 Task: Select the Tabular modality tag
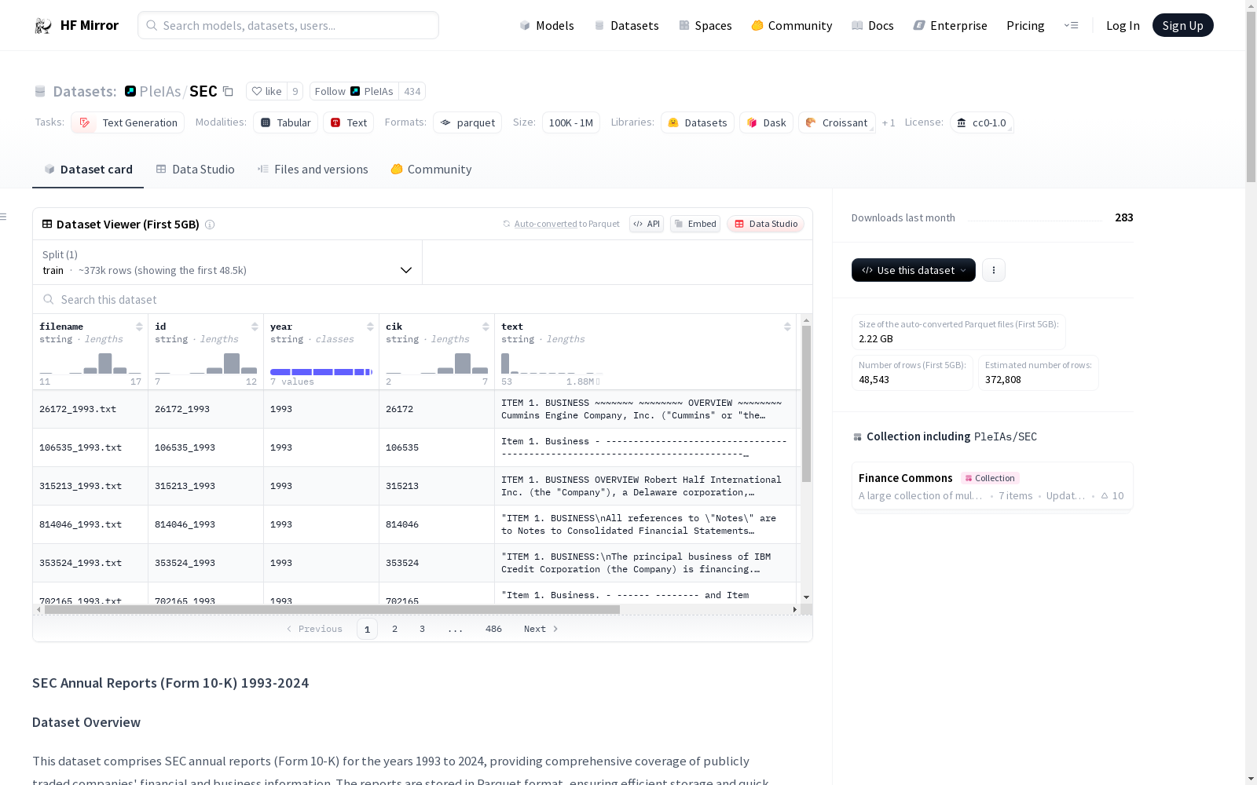286,122
